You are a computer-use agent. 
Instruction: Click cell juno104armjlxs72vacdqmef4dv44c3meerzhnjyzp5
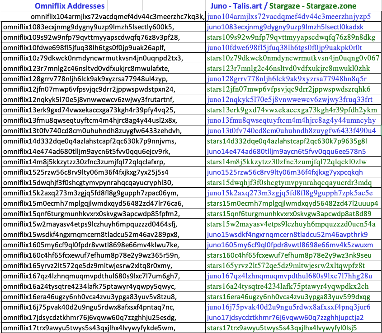[x=293, y=16]
